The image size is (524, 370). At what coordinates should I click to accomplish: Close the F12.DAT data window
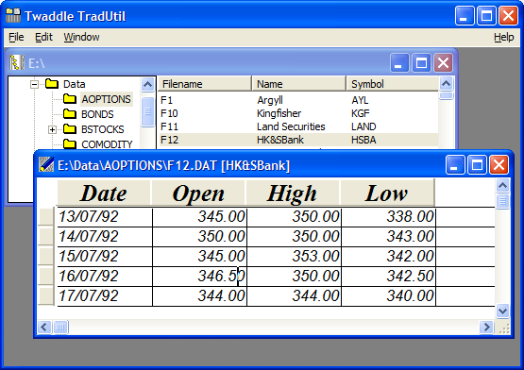499,165
